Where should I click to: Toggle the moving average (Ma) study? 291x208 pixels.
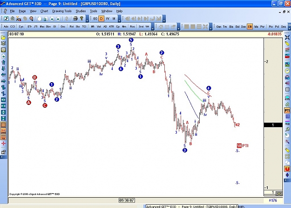point(256,26)
